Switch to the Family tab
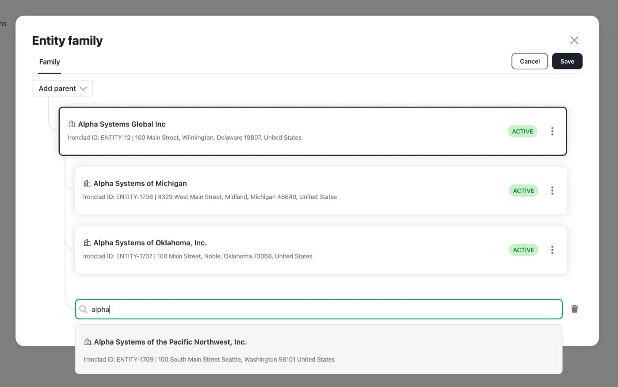The width and height of the screenshot is (618, 387). (x=50, y=62)
